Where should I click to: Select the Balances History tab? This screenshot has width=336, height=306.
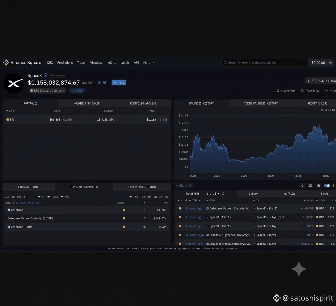(x=201, y=103)
